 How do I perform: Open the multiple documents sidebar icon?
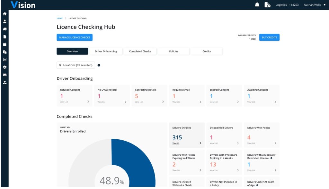tap(4, 52)
